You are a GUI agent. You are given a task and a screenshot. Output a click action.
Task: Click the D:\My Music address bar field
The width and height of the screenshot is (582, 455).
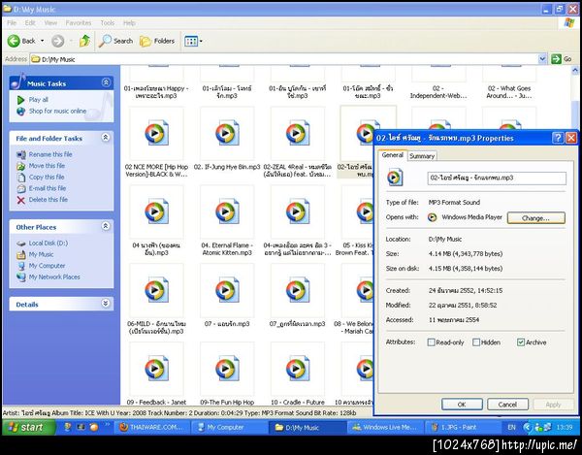pos(284,59)
